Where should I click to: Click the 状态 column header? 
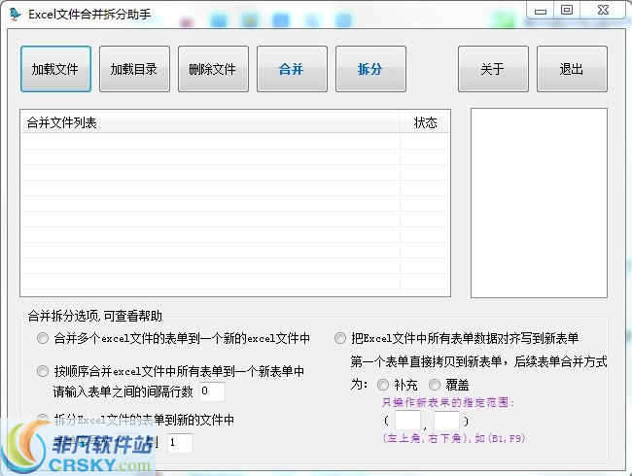click(x=425, y=122)
